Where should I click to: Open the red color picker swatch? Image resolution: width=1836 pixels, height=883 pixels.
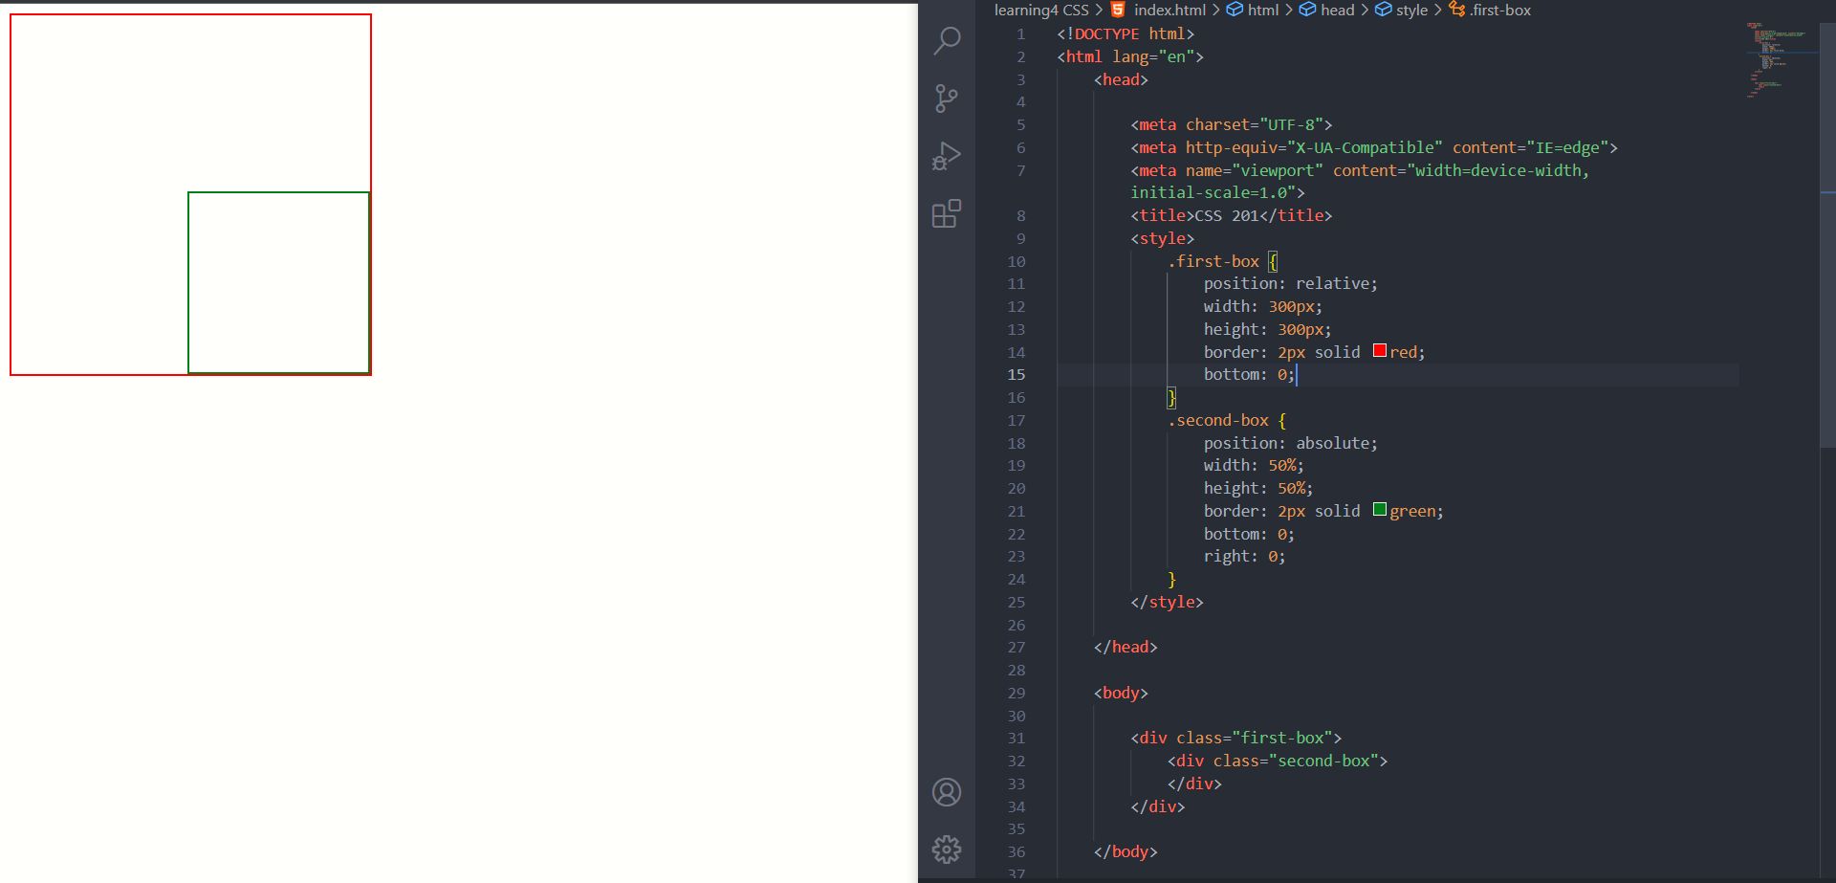(1380, 350)
